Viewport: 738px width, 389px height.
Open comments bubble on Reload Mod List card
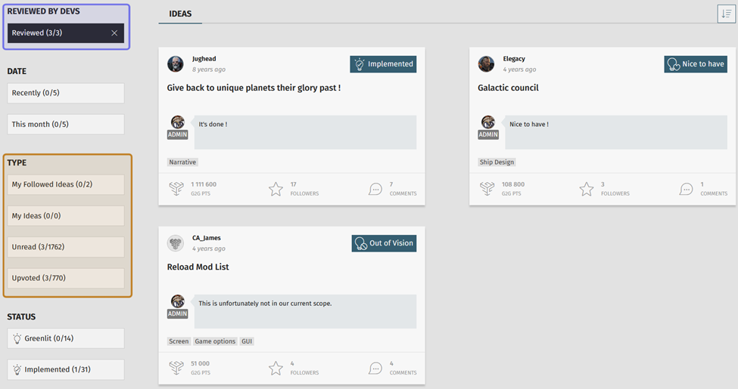[375, 368]
